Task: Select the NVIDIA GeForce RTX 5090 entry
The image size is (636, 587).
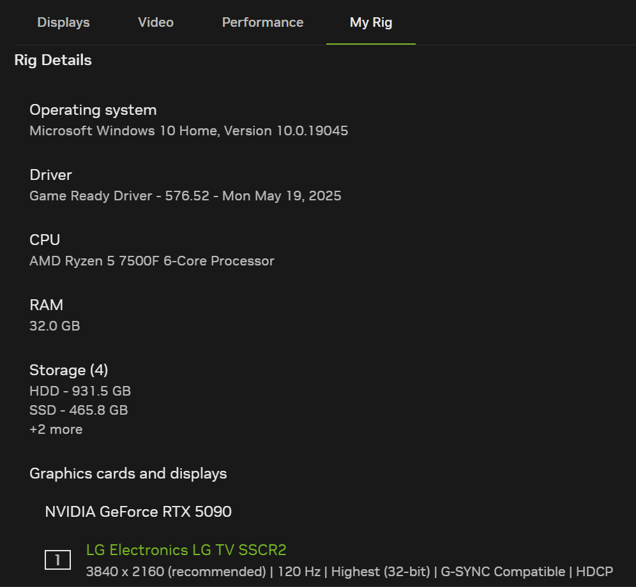Action: click(x=139, y=512)
